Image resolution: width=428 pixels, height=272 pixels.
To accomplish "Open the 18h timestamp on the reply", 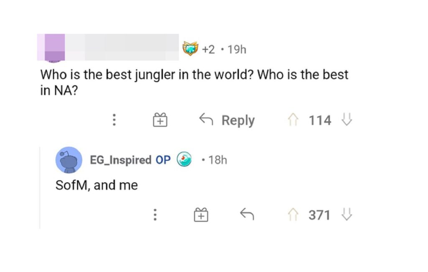I will pos(217,160).
